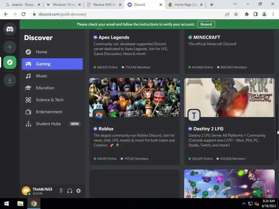Bookmark this page with star icon
Image resolution: width=279 pixels, height=209 pixels.
pos(236,14)
